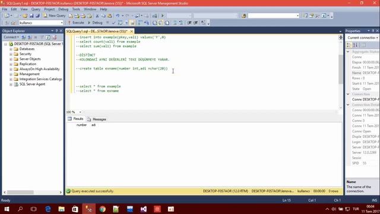380x214 pixels.
Task: Open the Tools menu
Action: coord(76,10)
